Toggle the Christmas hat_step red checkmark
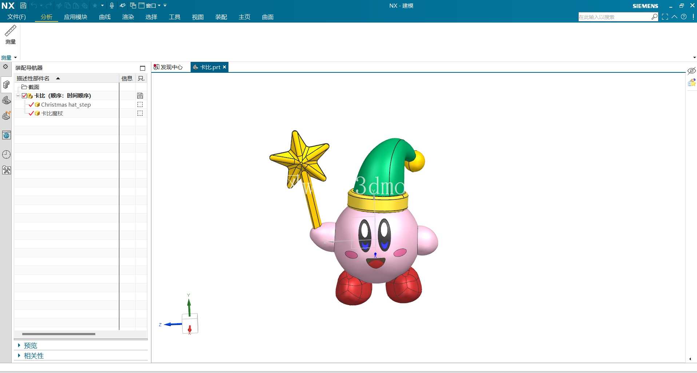The height and width of the screenshot is (373, 697). click(x=31, y=104)
